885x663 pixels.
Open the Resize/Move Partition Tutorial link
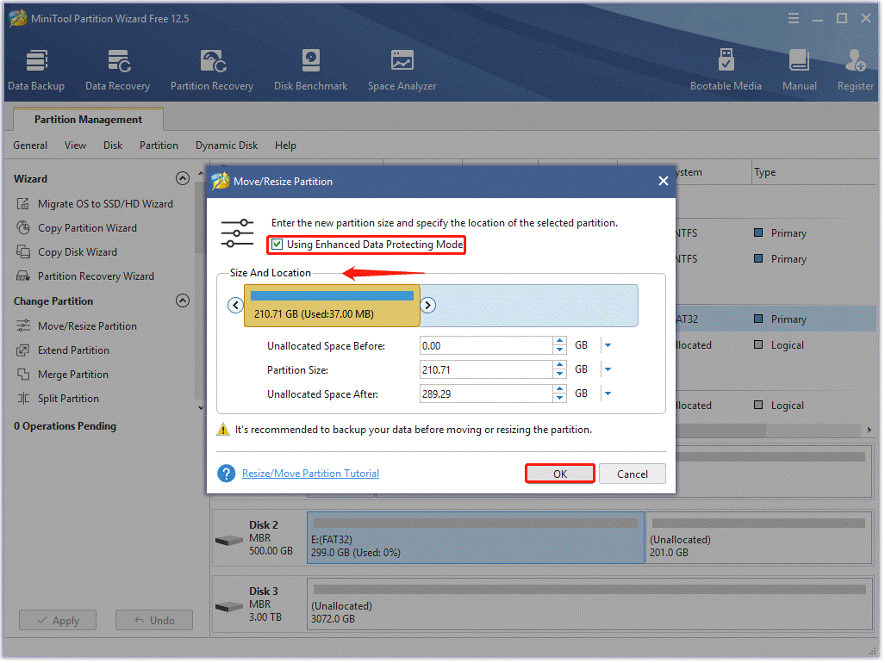[x=311, y=474]
